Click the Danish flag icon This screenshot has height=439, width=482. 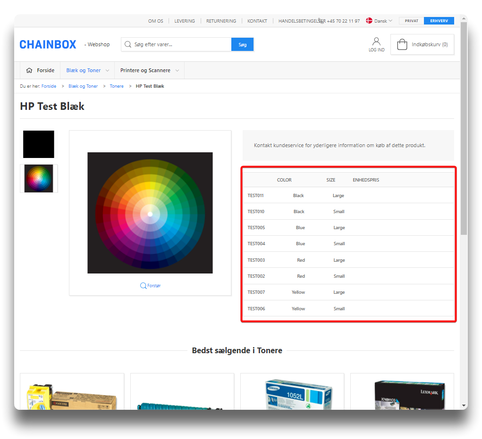(x=369, y=21)
